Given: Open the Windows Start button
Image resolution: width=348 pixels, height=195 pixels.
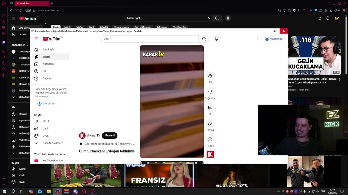Looking at the screenshot, I should (4, 191).
